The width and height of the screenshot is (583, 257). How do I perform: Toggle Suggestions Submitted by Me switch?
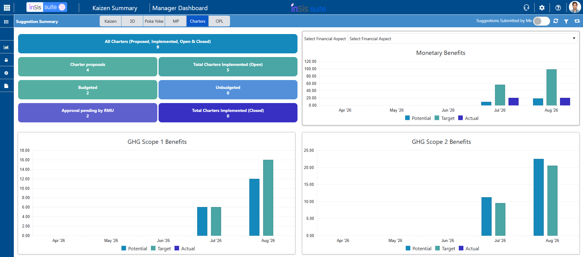(541, 21)
